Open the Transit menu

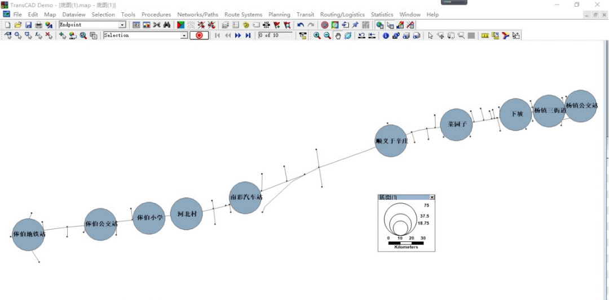(305, 14)
